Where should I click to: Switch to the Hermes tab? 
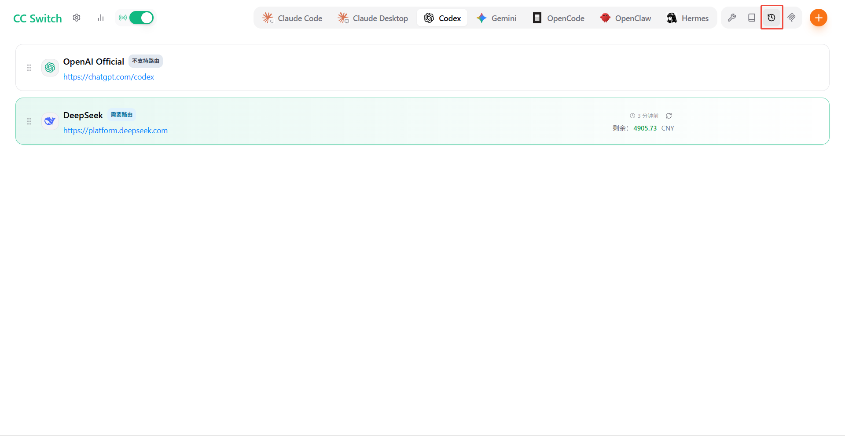point(687,18)
